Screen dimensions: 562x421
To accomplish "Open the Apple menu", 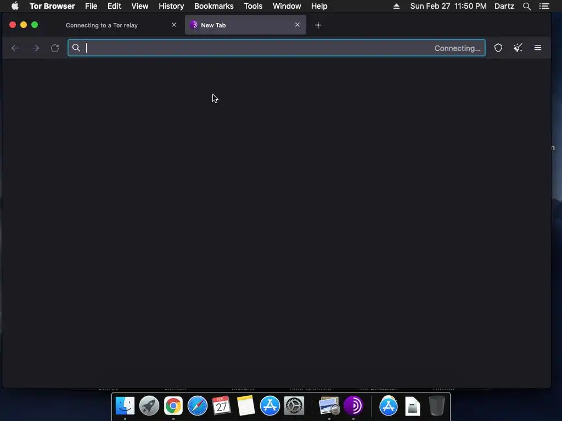I will click(15, 5).
